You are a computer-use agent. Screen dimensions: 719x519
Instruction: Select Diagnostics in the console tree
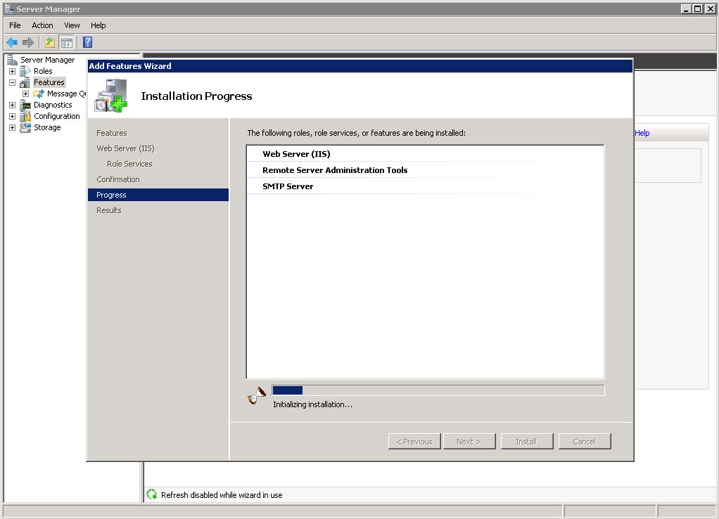coord(53,105)
